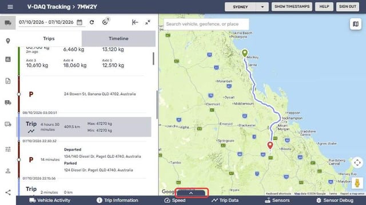Collapse panel with left-arrow bar icon
Screen dimensions: 366x205
pyautogui.click(x=135, y=22)
